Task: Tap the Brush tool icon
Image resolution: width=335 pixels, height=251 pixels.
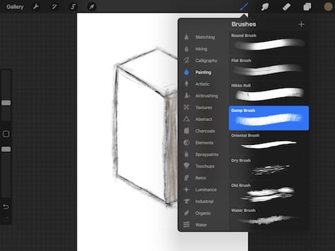Action: pyautogui.click(x=244, y=7)
